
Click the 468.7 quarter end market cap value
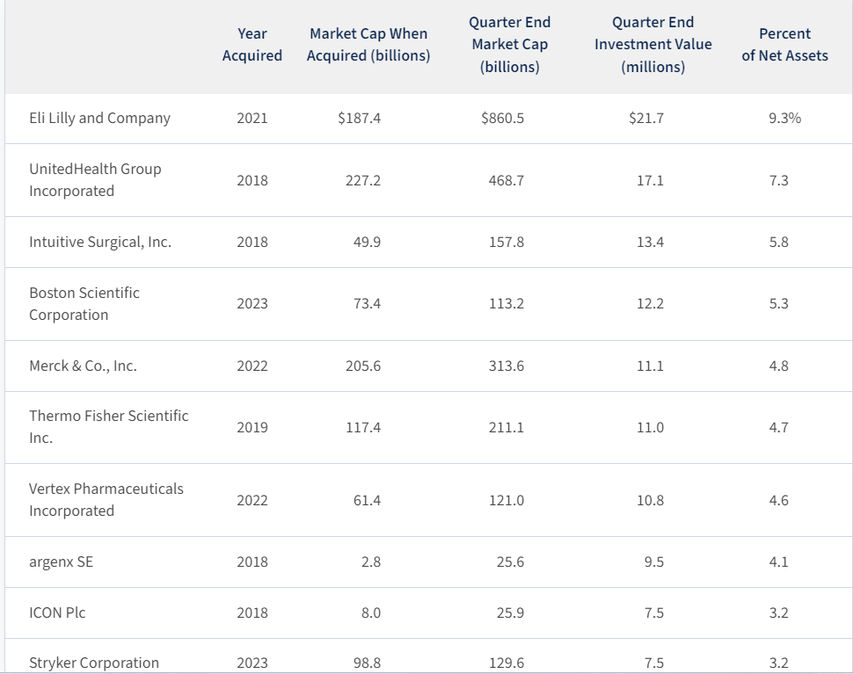click(x=507, y=180)
